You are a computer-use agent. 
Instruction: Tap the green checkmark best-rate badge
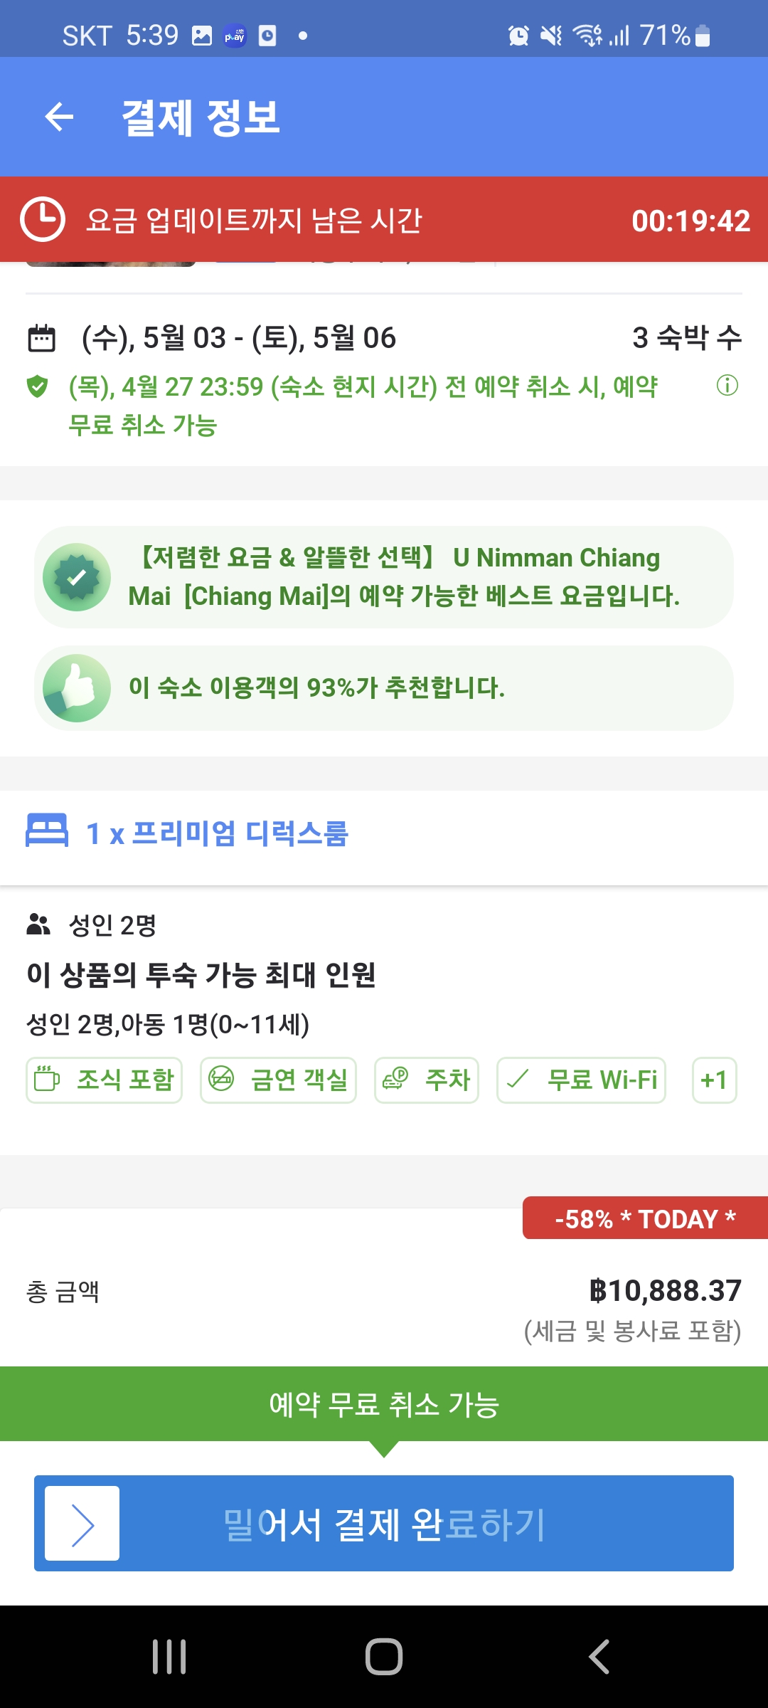coord(77,577)
